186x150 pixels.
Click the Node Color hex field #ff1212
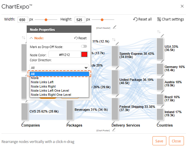coord(64,54)
